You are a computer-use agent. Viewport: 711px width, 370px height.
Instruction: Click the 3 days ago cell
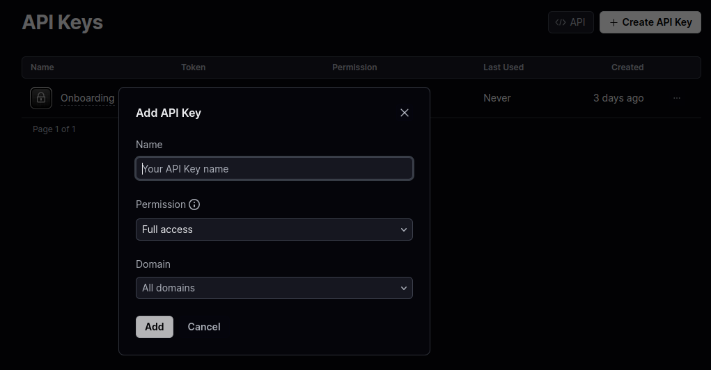(618, 98)
